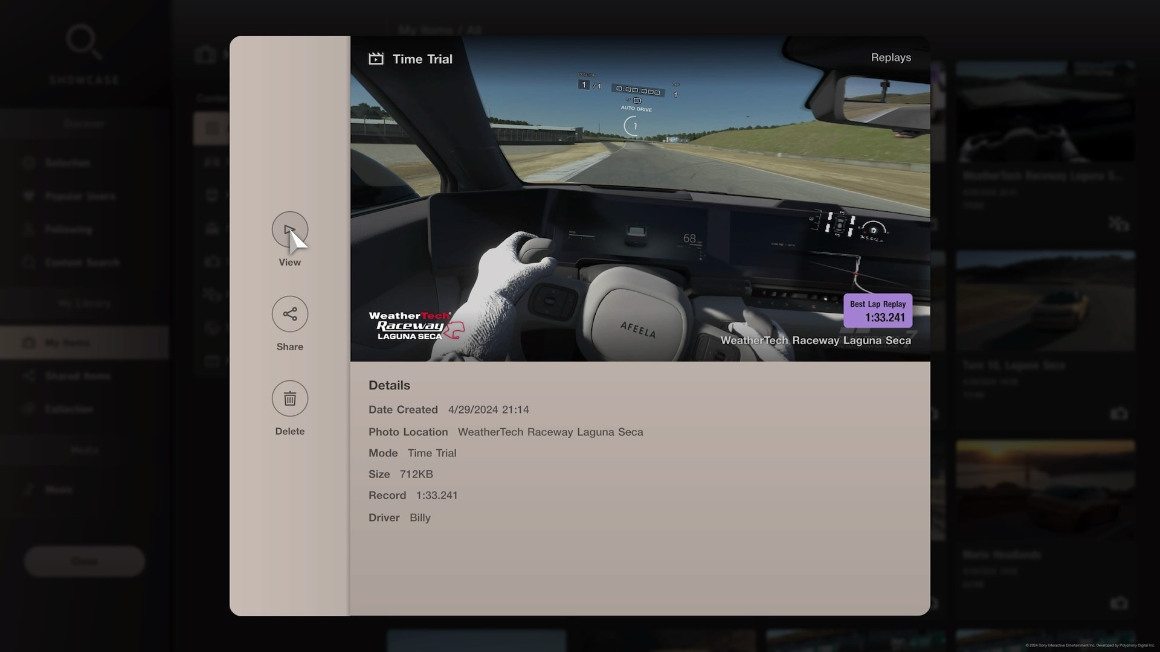Select the Record value 1:33.241
The height and width of the screenshot is (652, 1160).
coord(437,495)
